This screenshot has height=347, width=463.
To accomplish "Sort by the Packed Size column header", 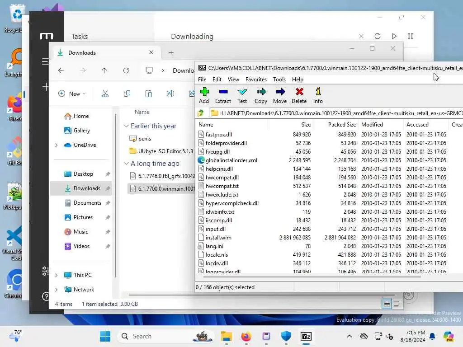I will (336, 125).
